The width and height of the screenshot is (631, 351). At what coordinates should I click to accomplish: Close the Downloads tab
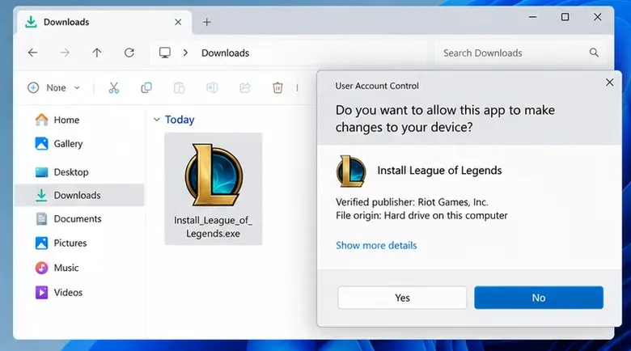point(178,22)
